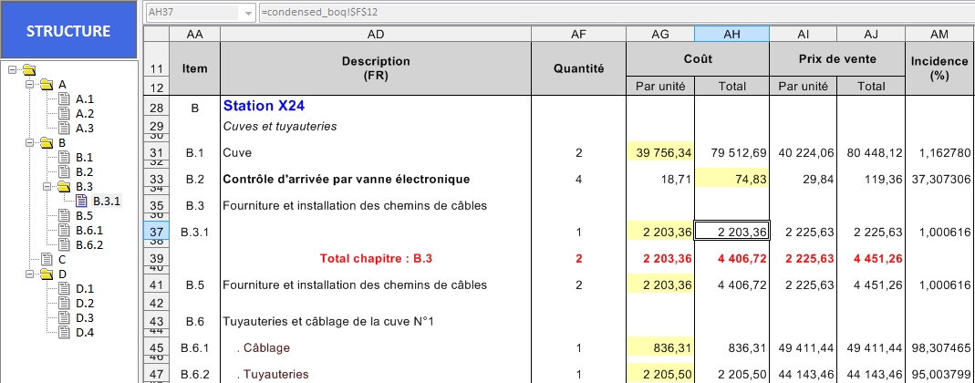Select tree item label A.1
This screenshot has width=975, height=383.
click(85, 98)
